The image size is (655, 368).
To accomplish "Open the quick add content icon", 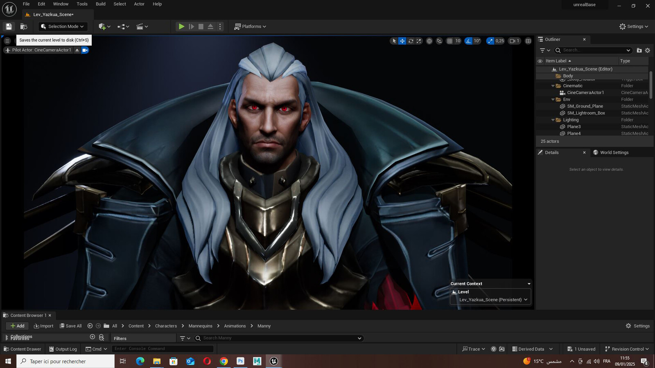I will 104,27.
